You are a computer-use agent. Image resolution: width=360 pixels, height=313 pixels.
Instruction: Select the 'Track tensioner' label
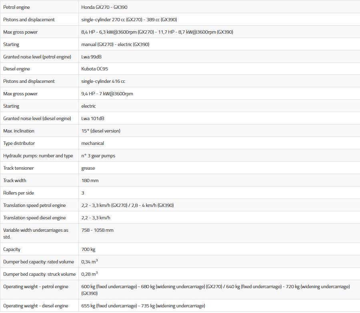(x=18, y=168)
